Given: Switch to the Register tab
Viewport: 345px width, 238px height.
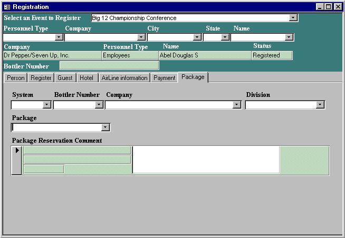Looking at the screenshot, I should pos(41,78).
